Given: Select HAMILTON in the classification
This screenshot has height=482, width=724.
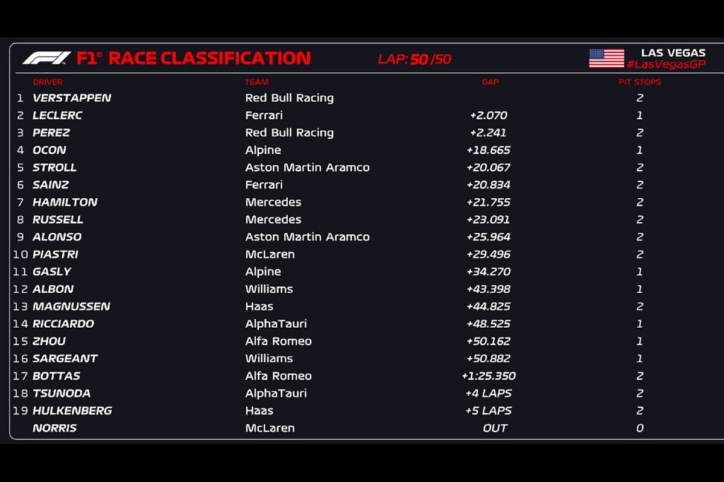Looking at the screenshot, I should [x=65, y=202].
